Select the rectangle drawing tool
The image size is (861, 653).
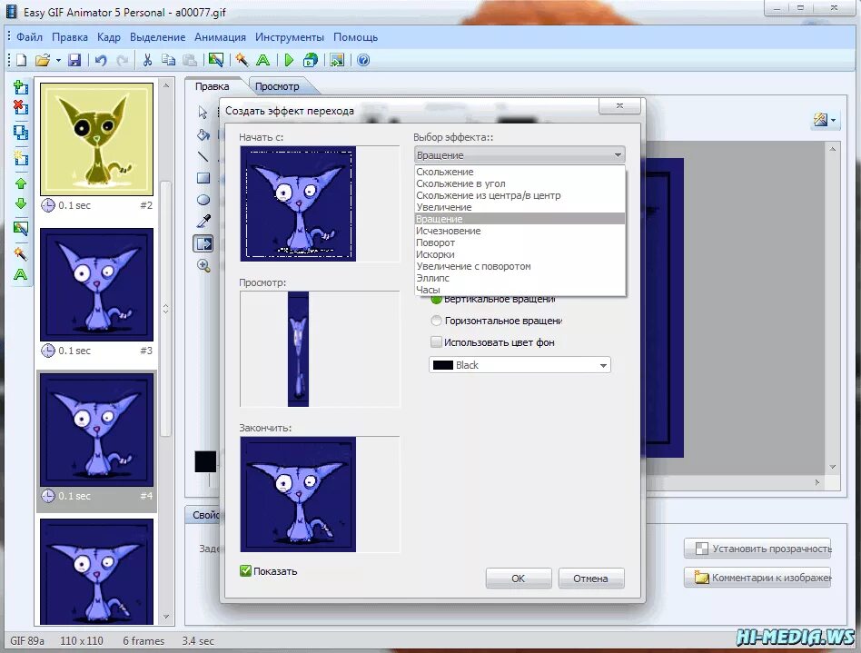tap(203, 178)
